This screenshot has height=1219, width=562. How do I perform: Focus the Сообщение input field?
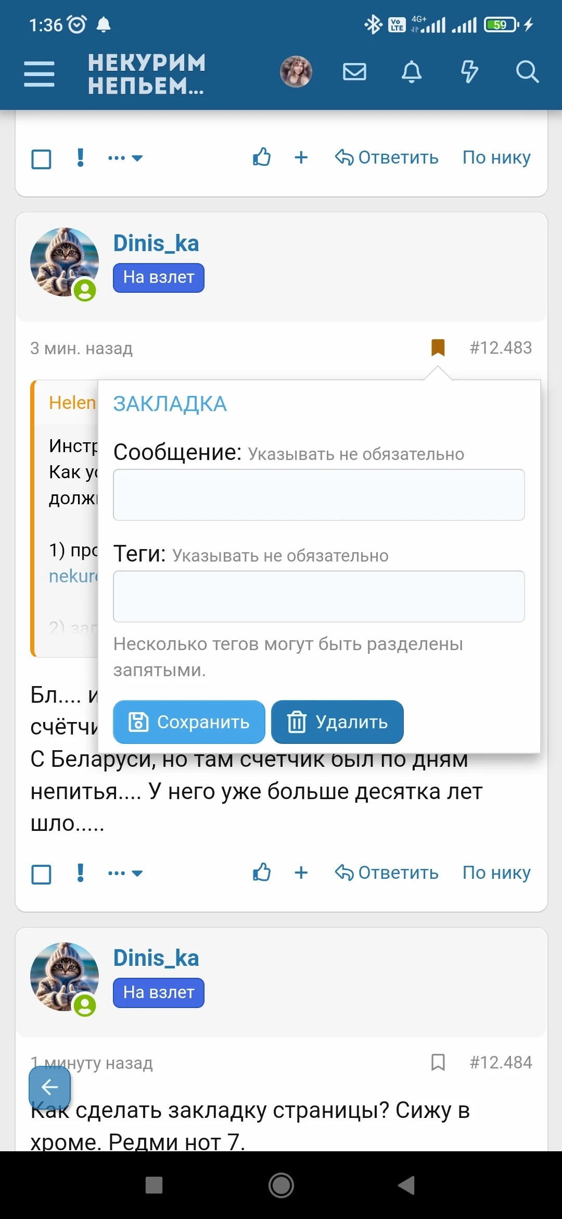coord(318,495)
